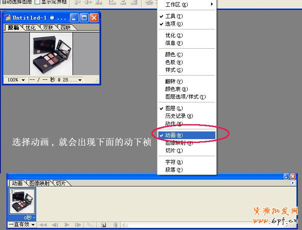302x230 pixels.
Task: Toggle the 图层 palette visibility in menu
Action: pyautogui.click(x=174, y=108)
